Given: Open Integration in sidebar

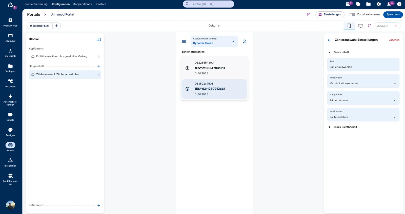Looking at the screenshot, I should pyautogui.click(x=10, y=163).
